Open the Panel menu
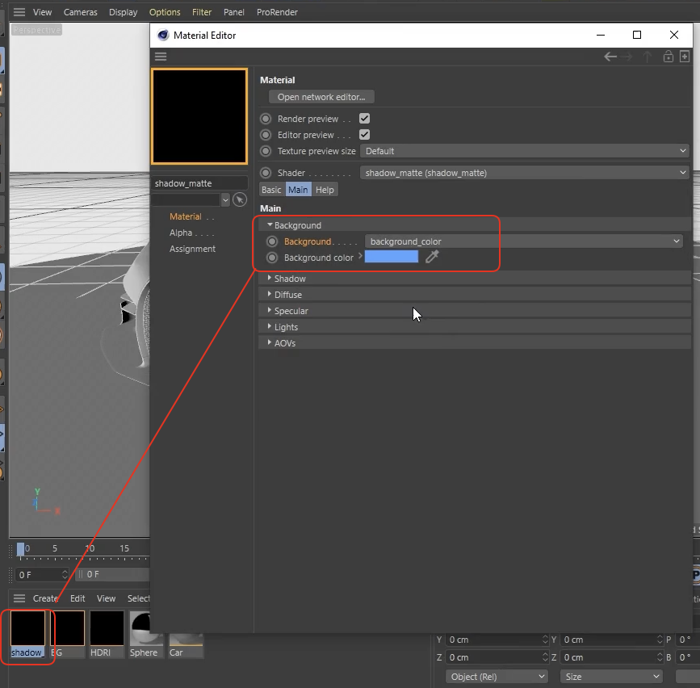Image resolution: width=700 pixels, height=688 pixels. [x=234, y=12]
